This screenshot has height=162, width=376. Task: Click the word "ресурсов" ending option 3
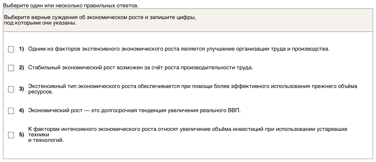tap(40, 92)
